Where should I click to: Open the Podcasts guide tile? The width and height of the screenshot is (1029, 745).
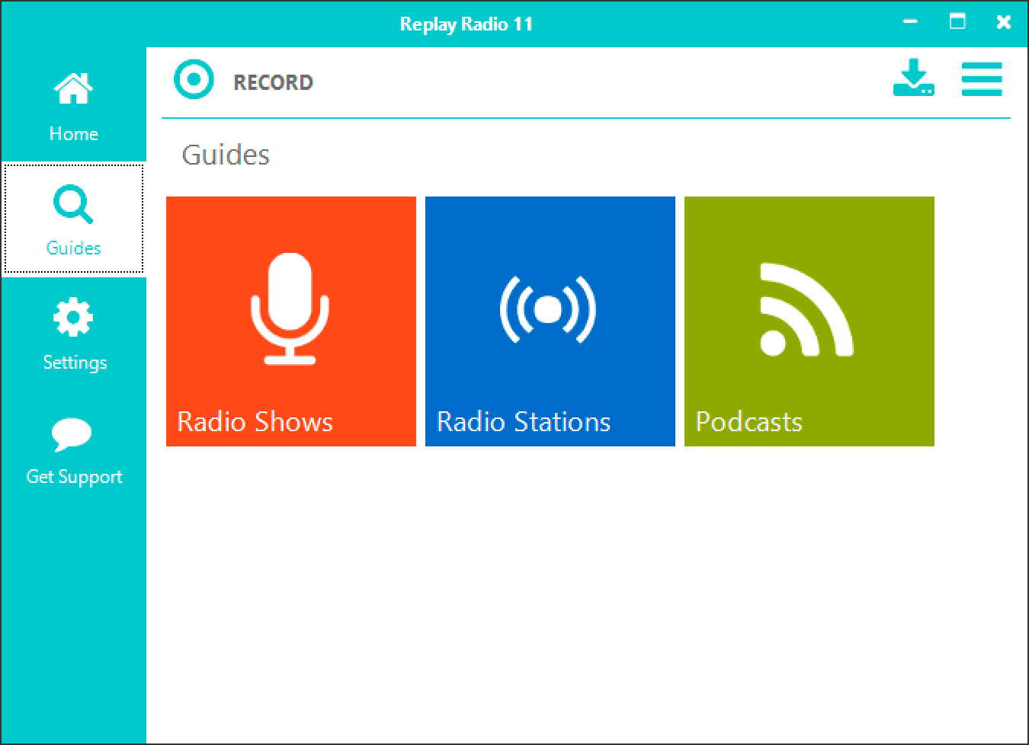(x=809, y=321)
